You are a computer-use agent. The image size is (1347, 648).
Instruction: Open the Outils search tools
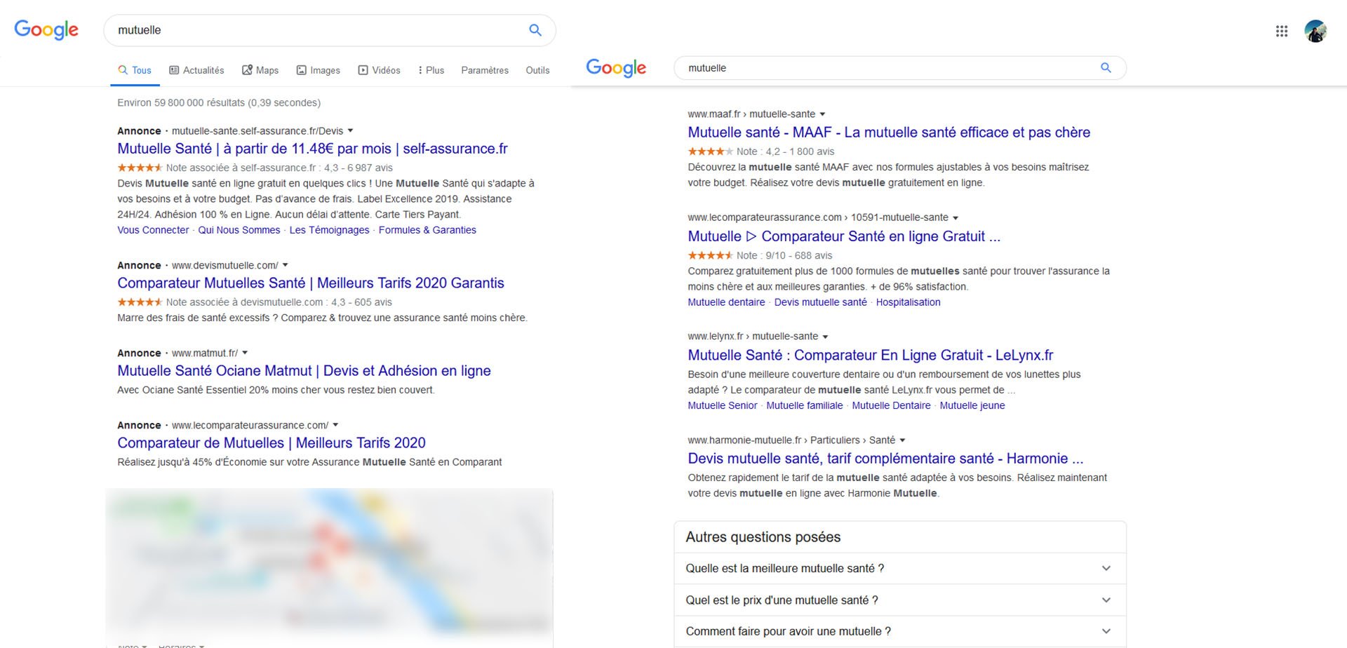[x=537, y=70]
